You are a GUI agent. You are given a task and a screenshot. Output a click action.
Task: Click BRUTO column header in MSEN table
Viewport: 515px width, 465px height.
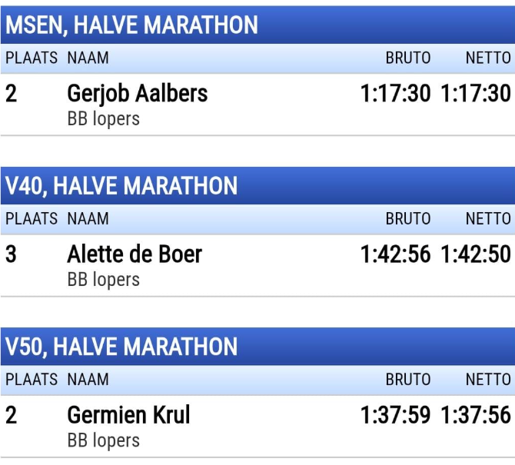click(x=408, y=58)
